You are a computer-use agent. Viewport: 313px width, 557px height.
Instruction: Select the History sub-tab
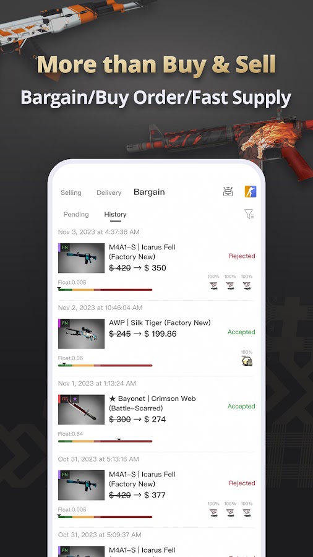tap(115, 215)
